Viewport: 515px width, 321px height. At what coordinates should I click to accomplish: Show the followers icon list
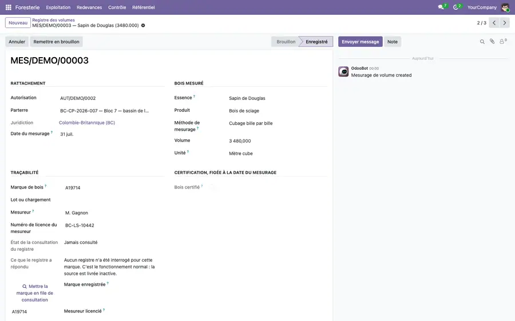pos(503,41)
